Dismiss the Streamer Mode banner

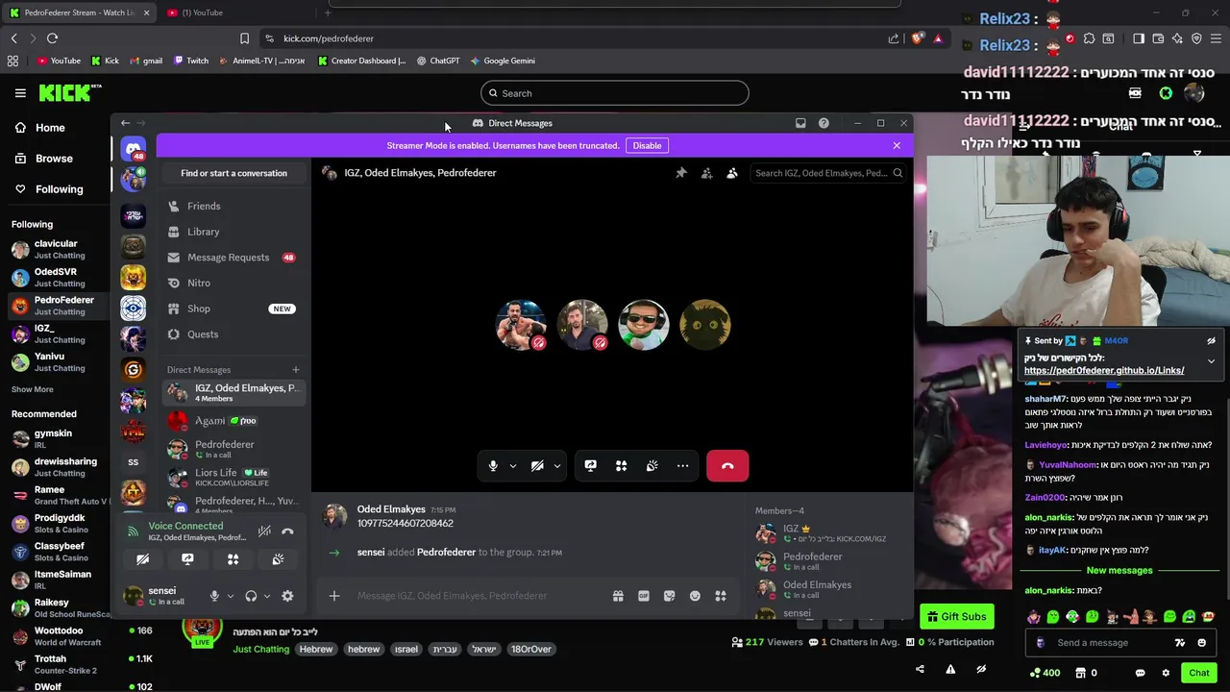897,145
